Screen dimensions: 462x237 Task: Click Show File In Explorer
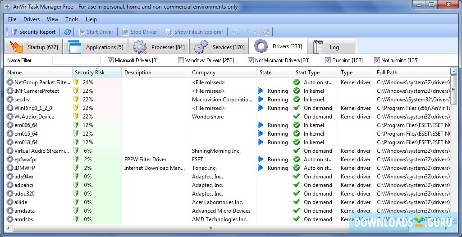pyautogui.click(x=194, y=32)
